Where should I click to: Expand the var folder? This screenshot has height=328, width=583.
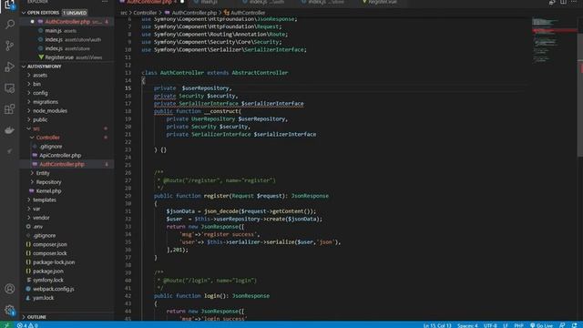[x=67, y=209]
